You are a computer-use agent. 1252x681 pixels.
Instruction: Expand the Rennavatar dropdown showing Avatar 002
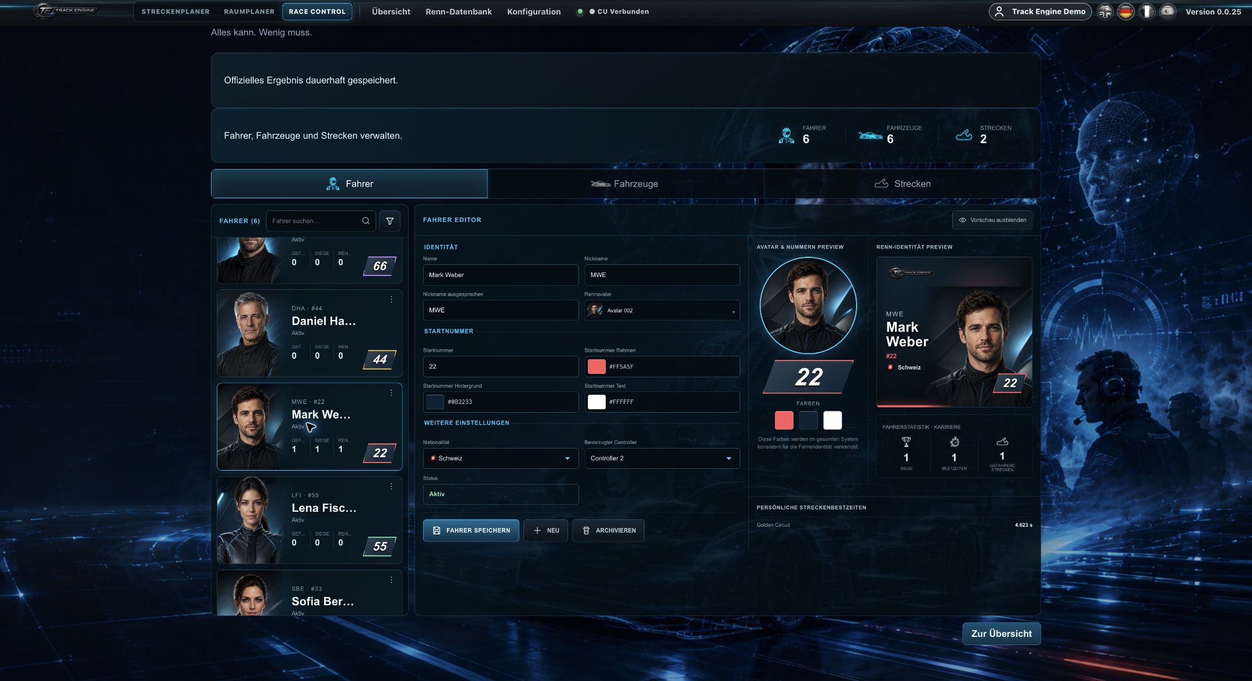pyautogui.click(x=662, y=311)
